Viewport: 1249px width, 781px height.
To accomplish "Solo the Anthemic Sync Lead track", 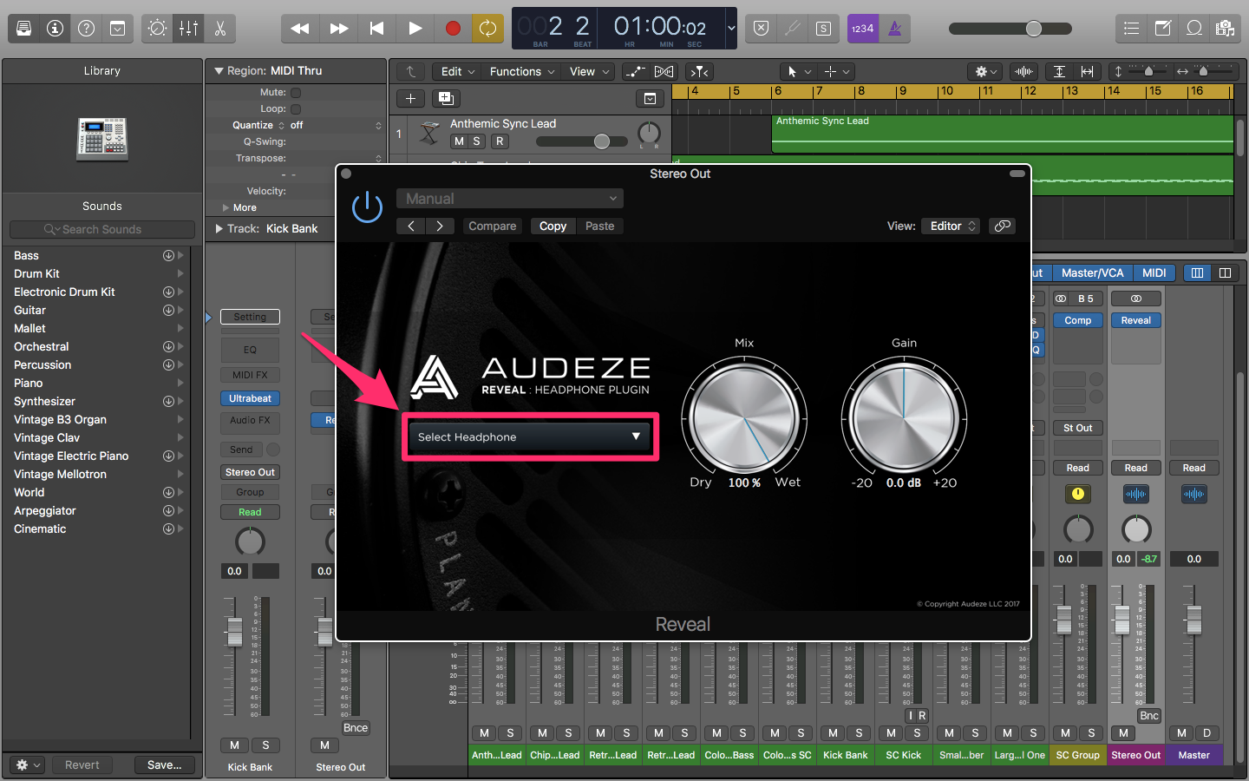I will [x=476, y=141].
